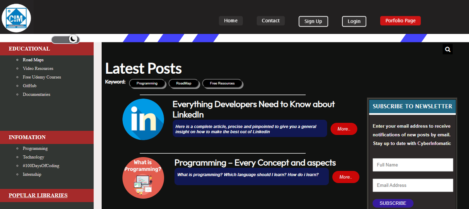Click the Login button

pyautogui.click(x=354, y=21)
